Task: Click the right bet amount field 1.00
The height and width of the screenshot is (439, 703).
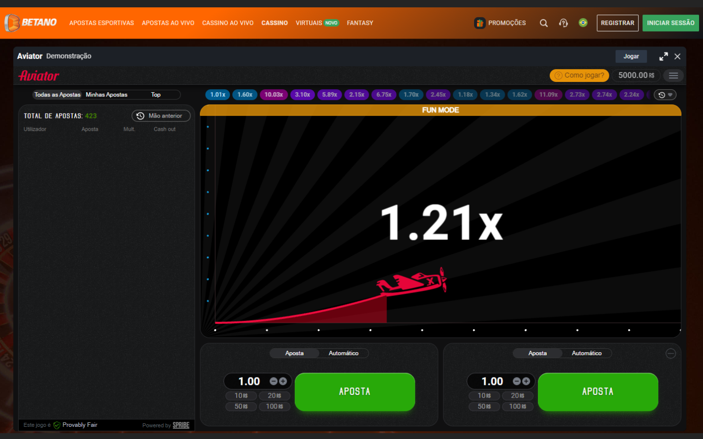Action: pyautogui.click(x=492, y=381)
